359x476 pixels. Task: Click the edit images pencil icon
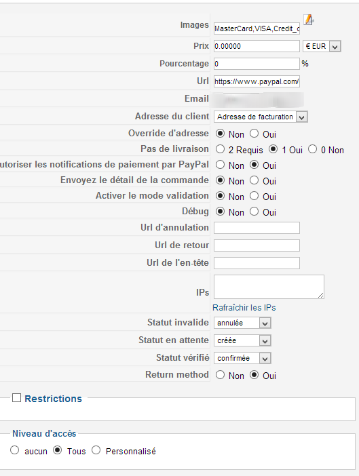pos(308,20)
